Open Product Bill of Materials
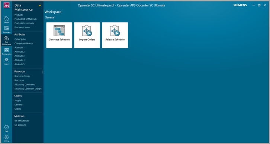Image resolution: width=270 pixels, height=144 pixels. (x=26, y=19)
